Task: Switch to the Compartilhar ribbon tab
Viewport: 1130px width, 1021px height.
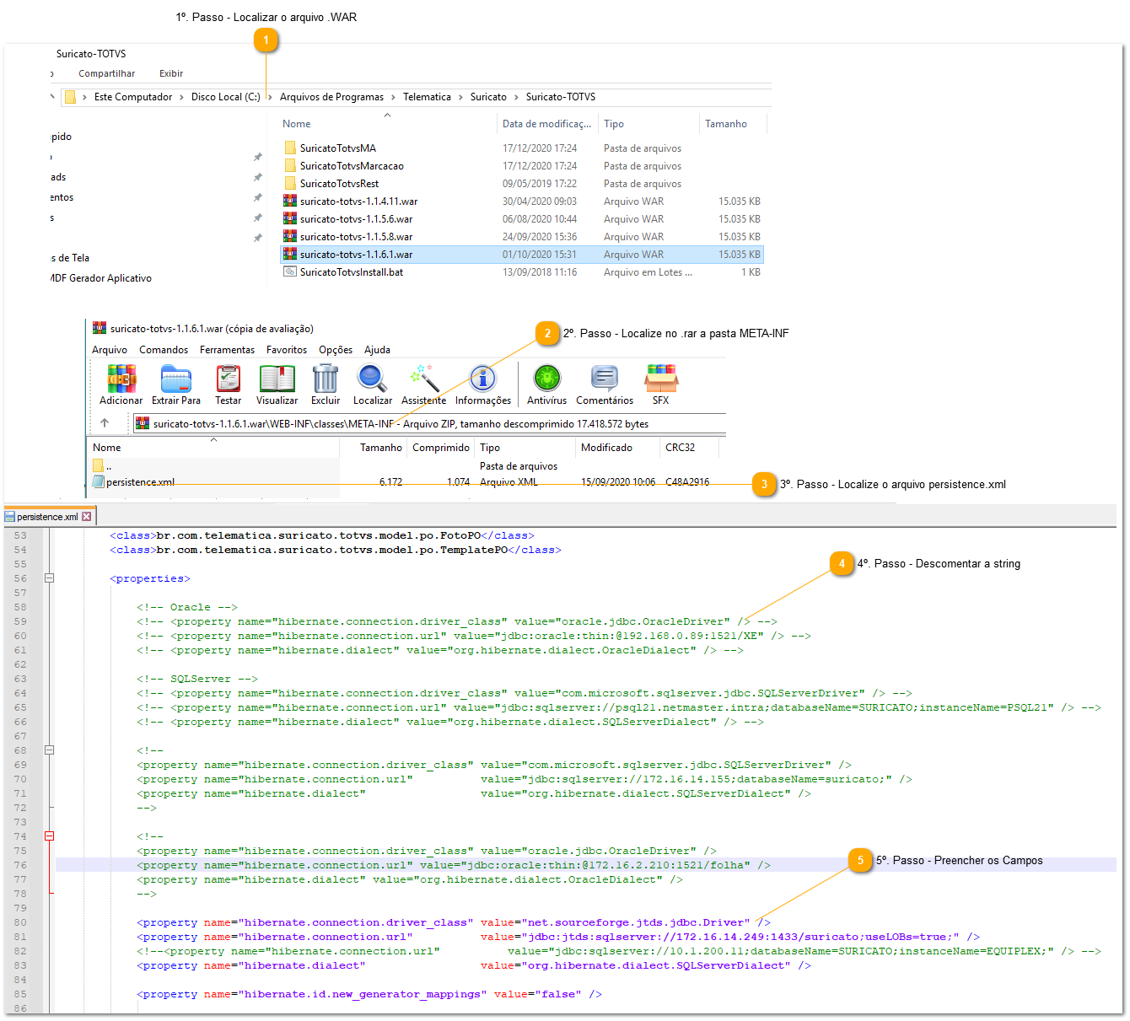Action: (106, 73)
